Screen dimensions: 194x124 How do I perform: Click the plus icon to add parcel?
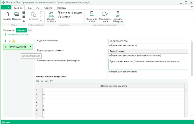5,41
